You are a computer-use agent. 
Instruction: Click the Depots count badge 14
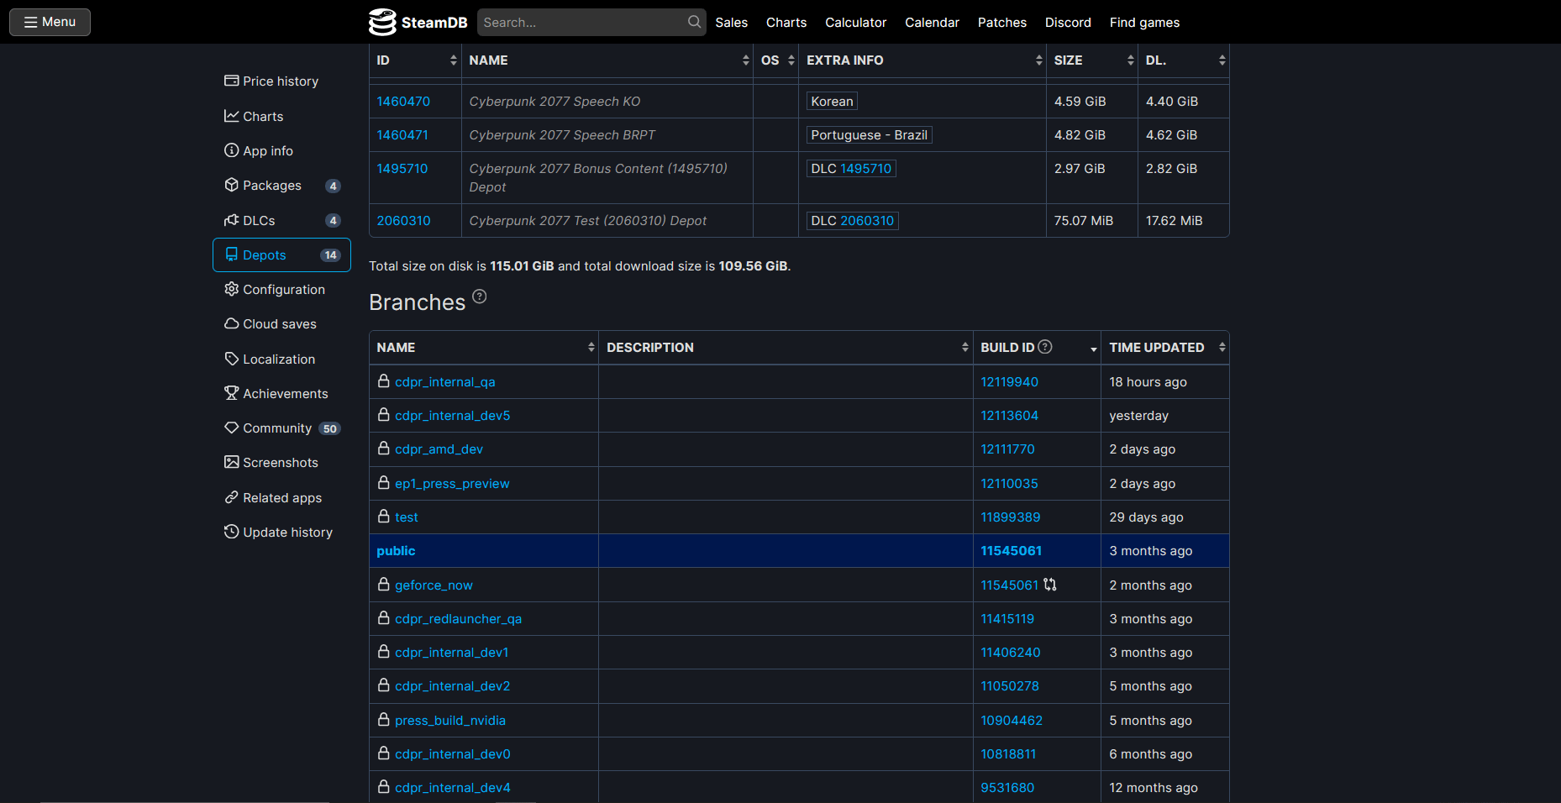tap(330, 255)
